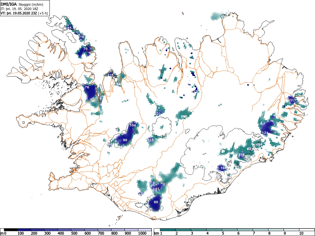
Task: Click the '165' visibility value
Action: click(x=151, y=140)
